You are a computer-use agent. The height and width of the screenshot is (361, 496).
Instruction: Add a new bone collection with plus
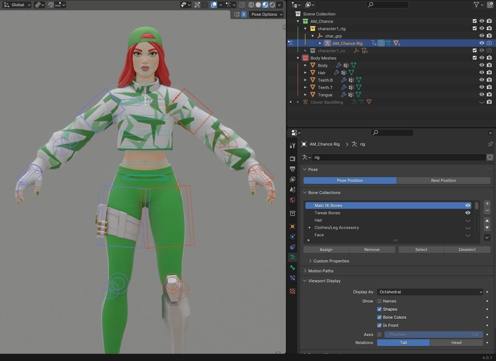point(487,204)
